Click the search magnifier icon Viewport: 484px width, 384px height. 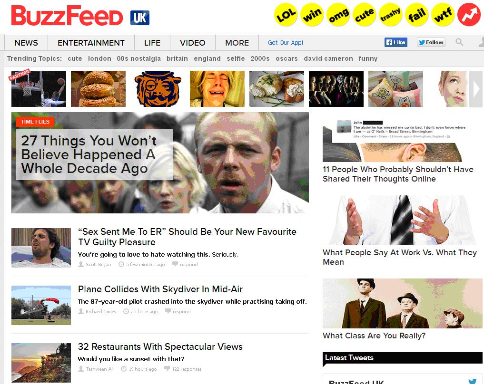(459, 42)
